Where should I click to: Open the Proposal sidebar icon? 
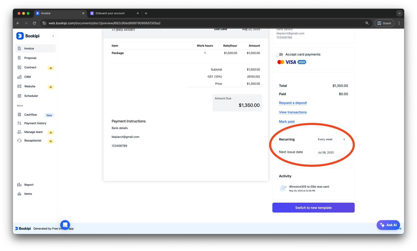point(19,58)
